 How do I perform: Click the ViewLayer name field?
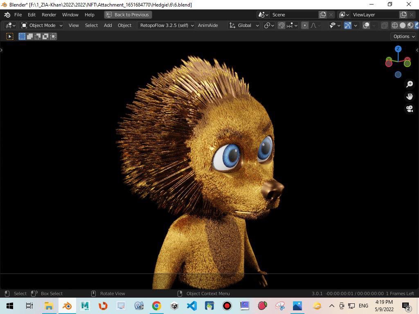point(375,15)
